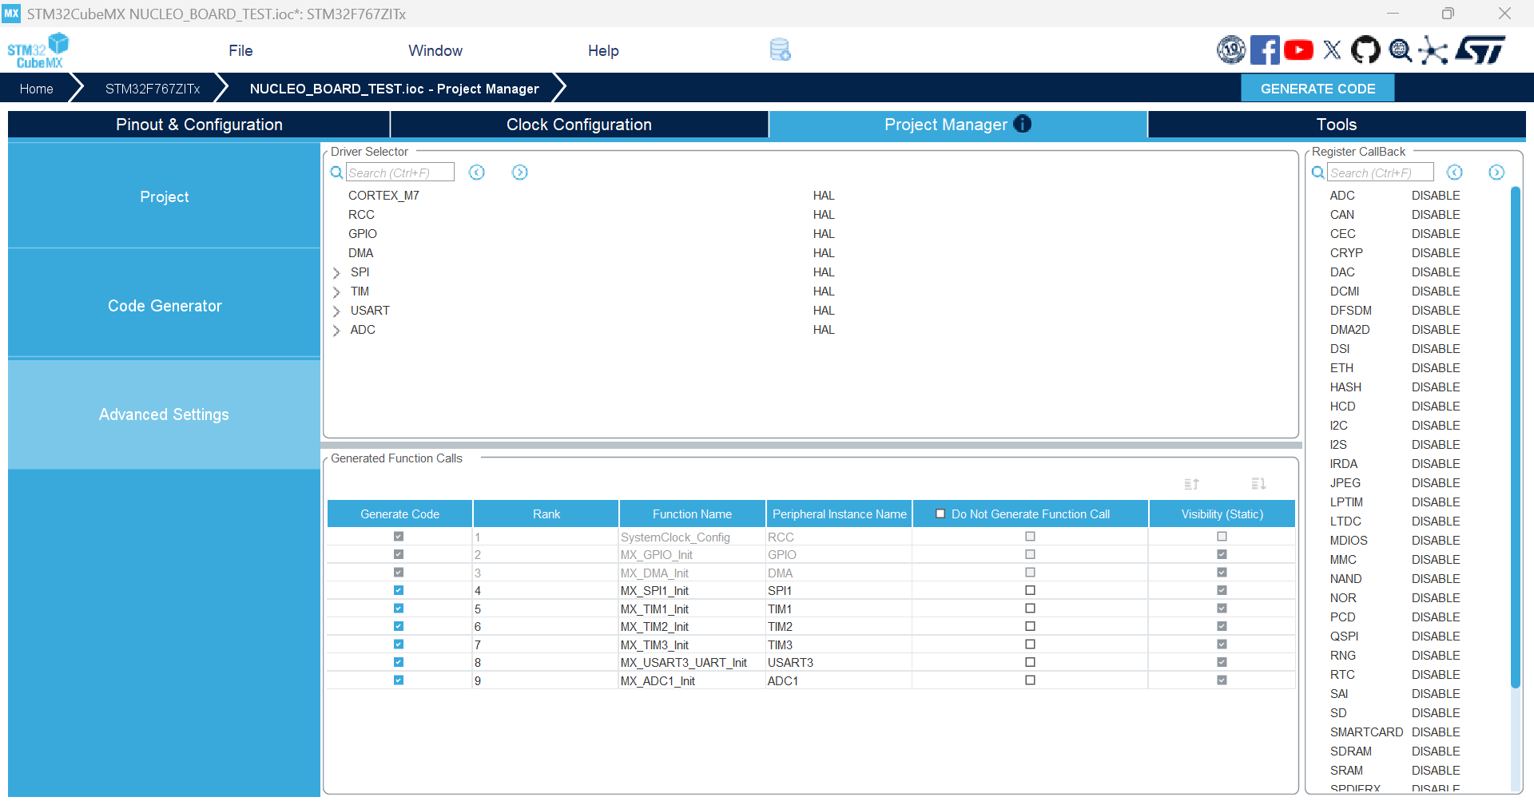Screen dimensions: 1534x805
Task: Click the Driver Selector search field
Action: coord(399,172)
